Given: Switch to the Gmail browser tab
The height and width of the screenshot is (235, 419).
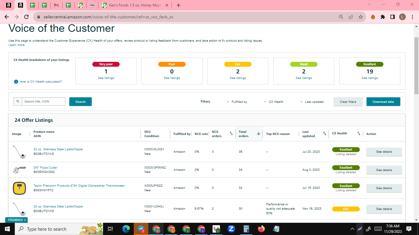Looking at the screenshot, I should point(56,5).
